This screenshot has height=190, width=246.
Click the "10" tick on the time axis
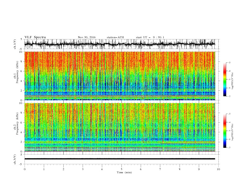(218, 169)
